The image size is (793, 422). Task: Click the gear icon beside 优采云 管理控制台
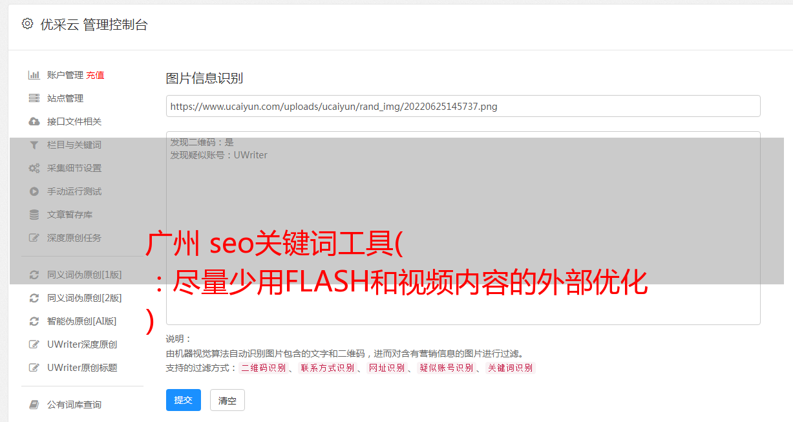pos(27,24)
